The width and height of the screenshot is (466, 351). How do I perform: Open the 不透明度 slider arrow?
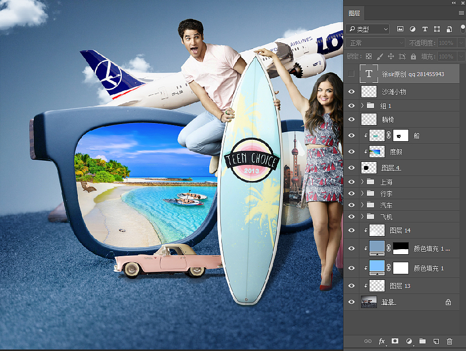[461, 43]
